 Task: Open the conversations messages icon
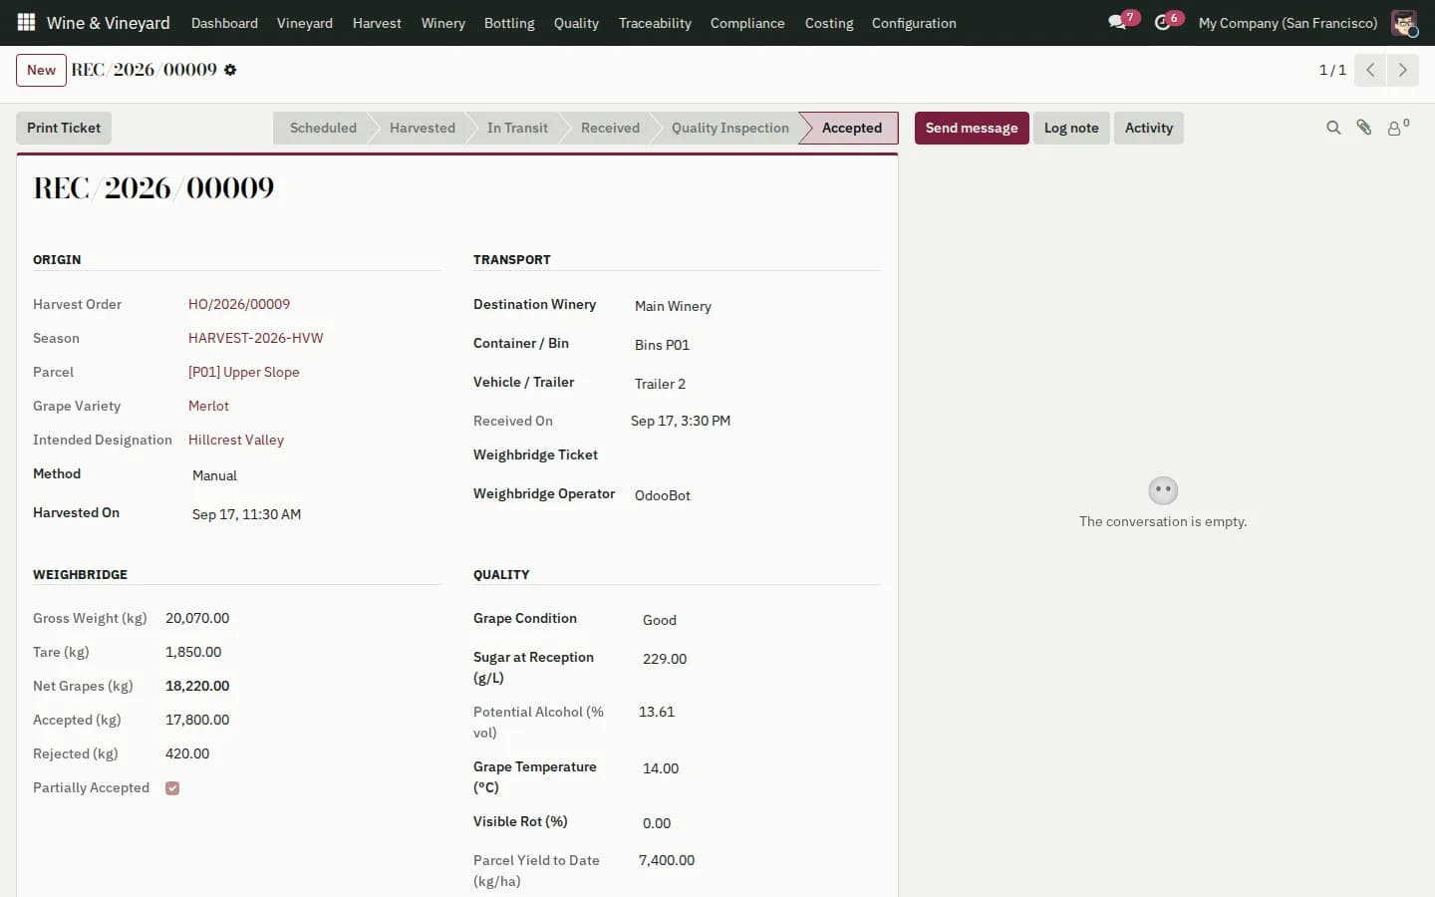pos(1117,22)
